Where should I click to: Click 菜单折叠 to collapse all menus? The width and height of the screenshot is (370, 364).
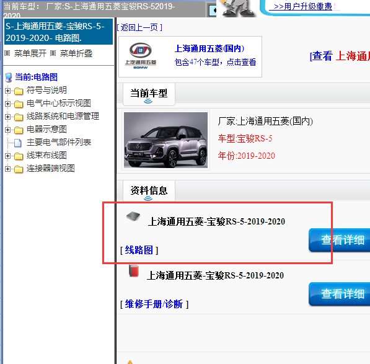point(76,53)
